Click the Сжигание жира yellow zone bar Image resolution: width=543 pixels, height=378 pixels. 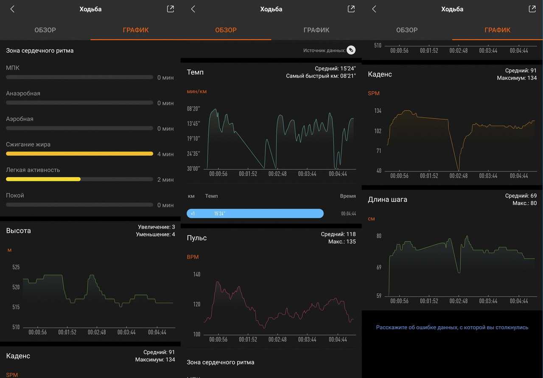79,154
